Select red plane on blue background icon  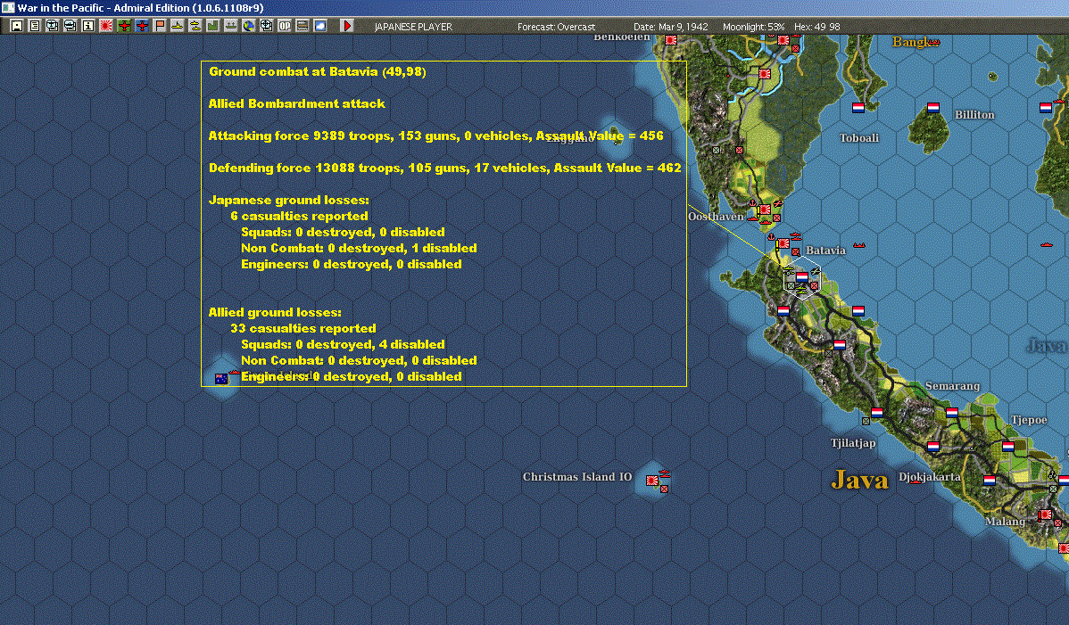[142, 26]
